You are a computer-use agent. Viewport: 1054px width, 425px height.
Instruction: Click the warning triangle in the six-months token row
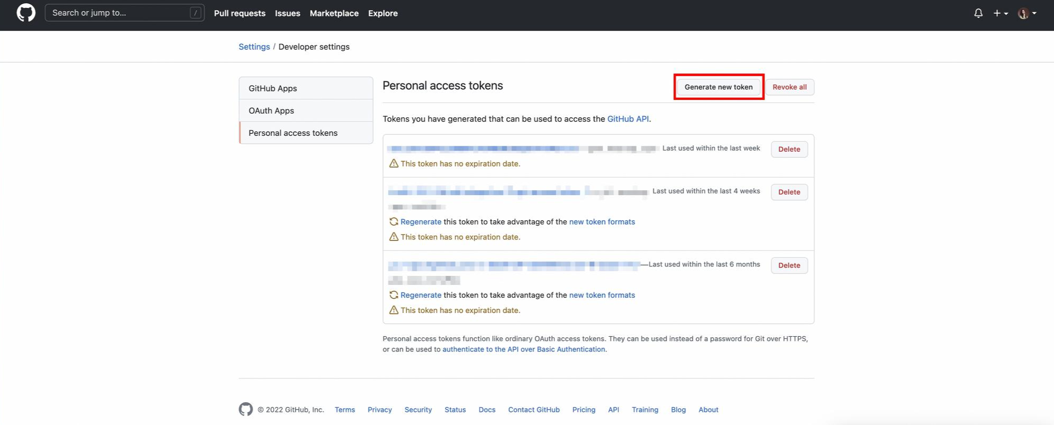pos(393,310)
